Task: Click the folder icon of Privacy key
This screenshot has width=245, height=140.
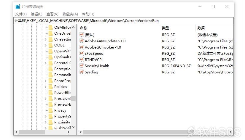Action: coord(50,110)
